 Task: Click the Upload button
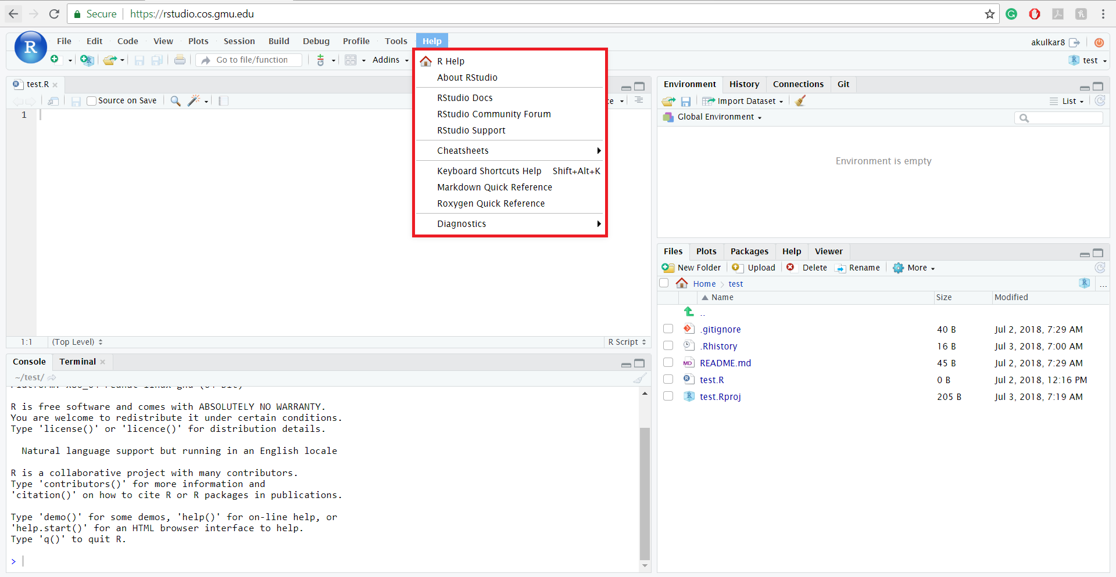coord(754,268)
